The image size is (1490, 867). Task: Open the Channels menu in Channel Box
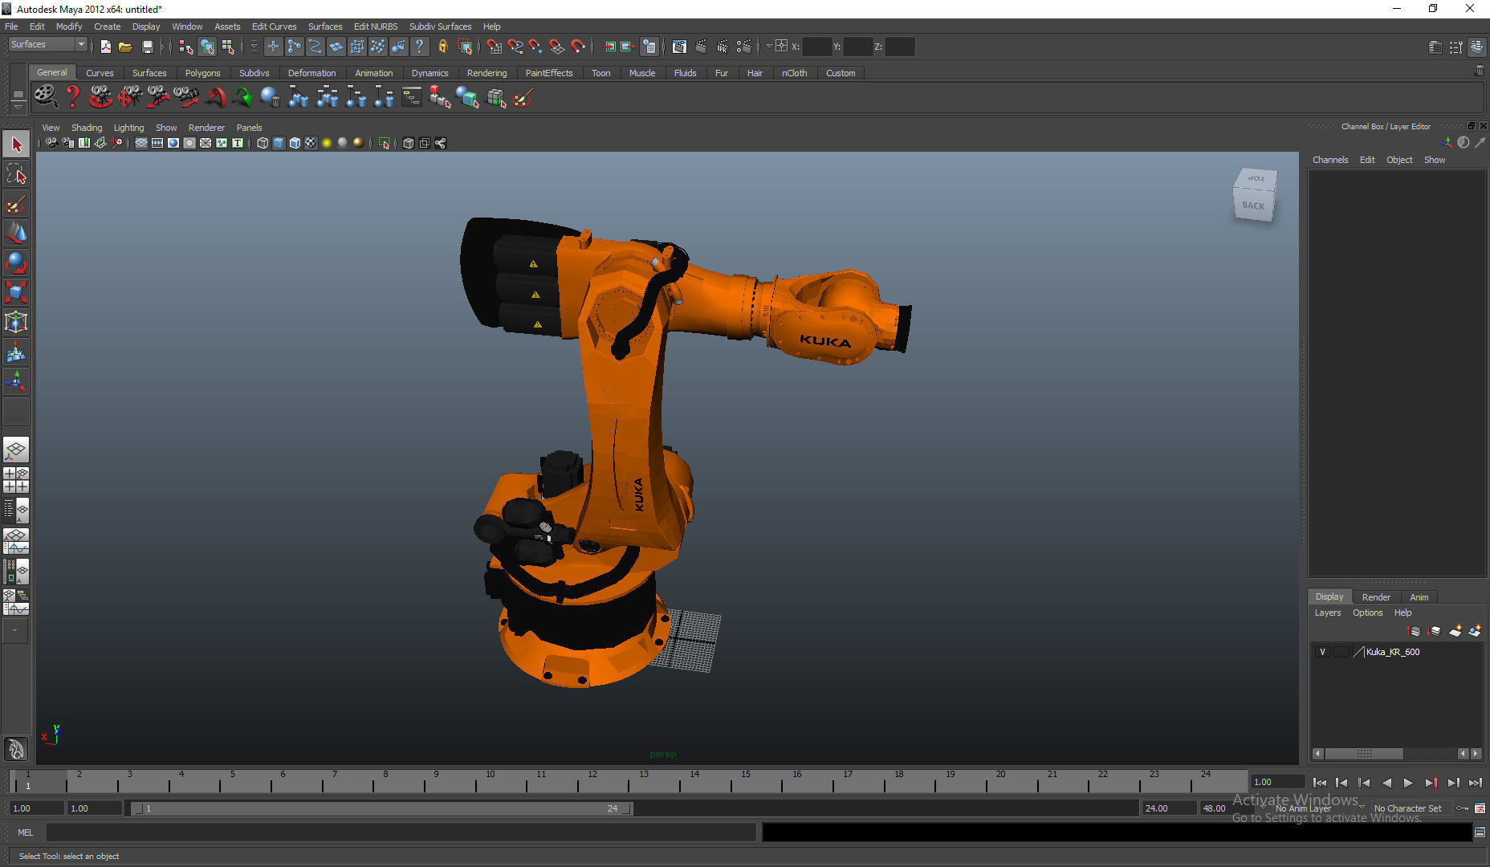[x=1330, y=160]
